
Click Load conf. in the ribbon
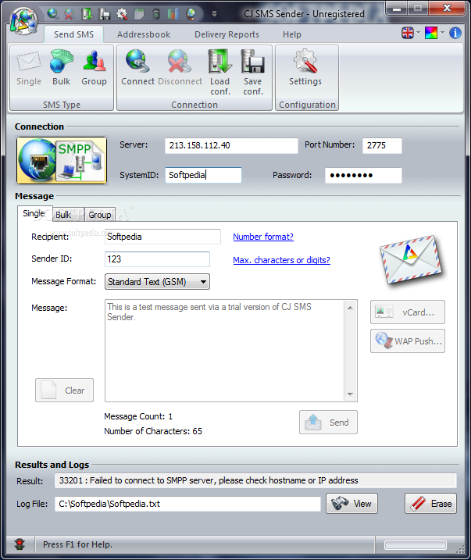pos(220,73)
